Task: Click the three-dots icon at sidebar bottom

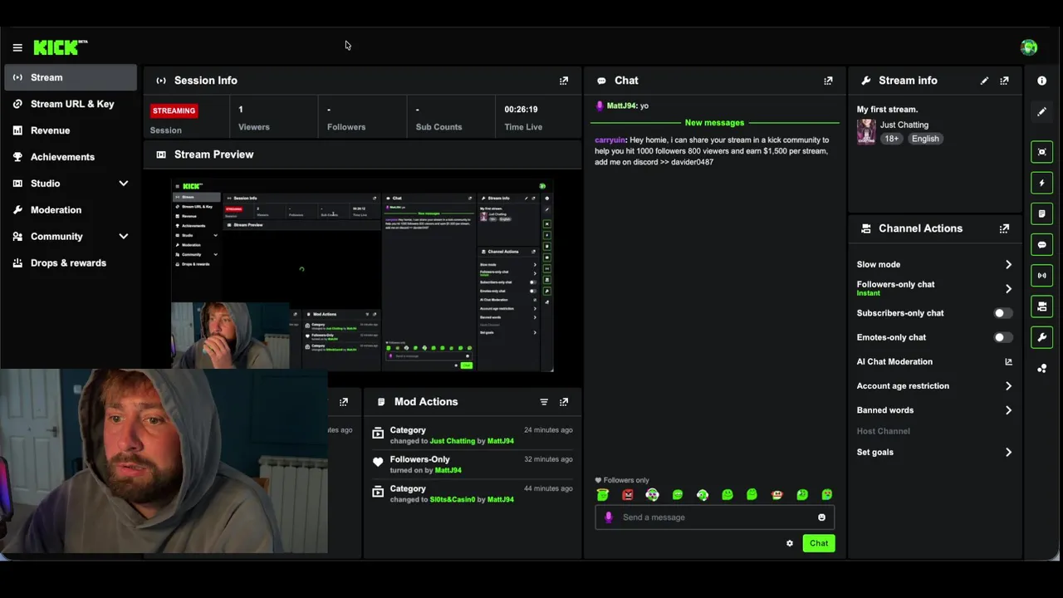Action: pyautogui.click(x=1041, y=368)
